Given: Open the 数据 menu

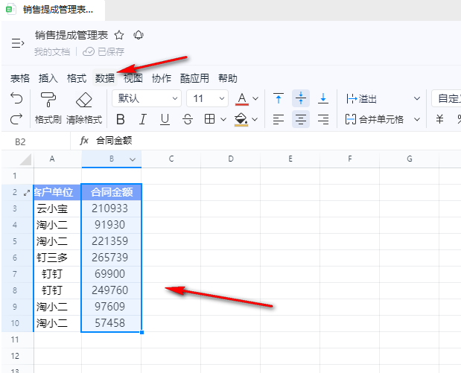Looking at the screenshot, I should (x=105, y=78).
